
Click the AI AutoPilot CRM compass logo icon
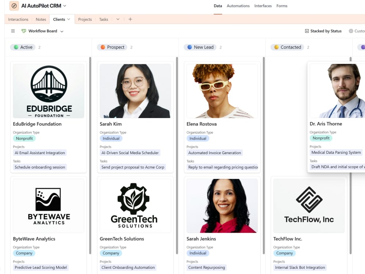(x=14, y=6)
